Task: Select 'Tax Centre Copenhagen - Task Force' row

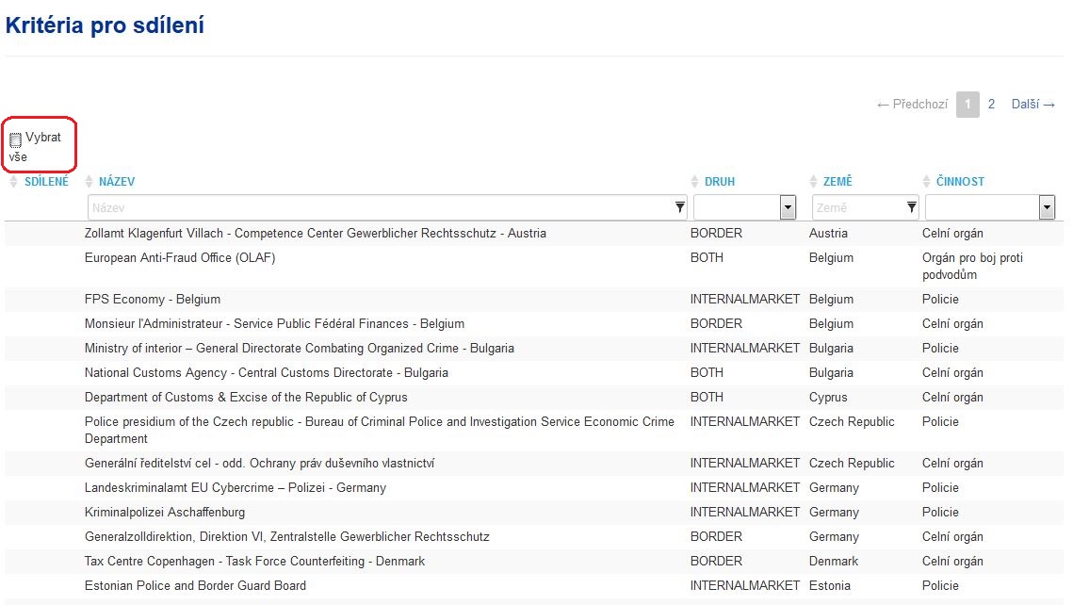Action: [x=534, y=562]
